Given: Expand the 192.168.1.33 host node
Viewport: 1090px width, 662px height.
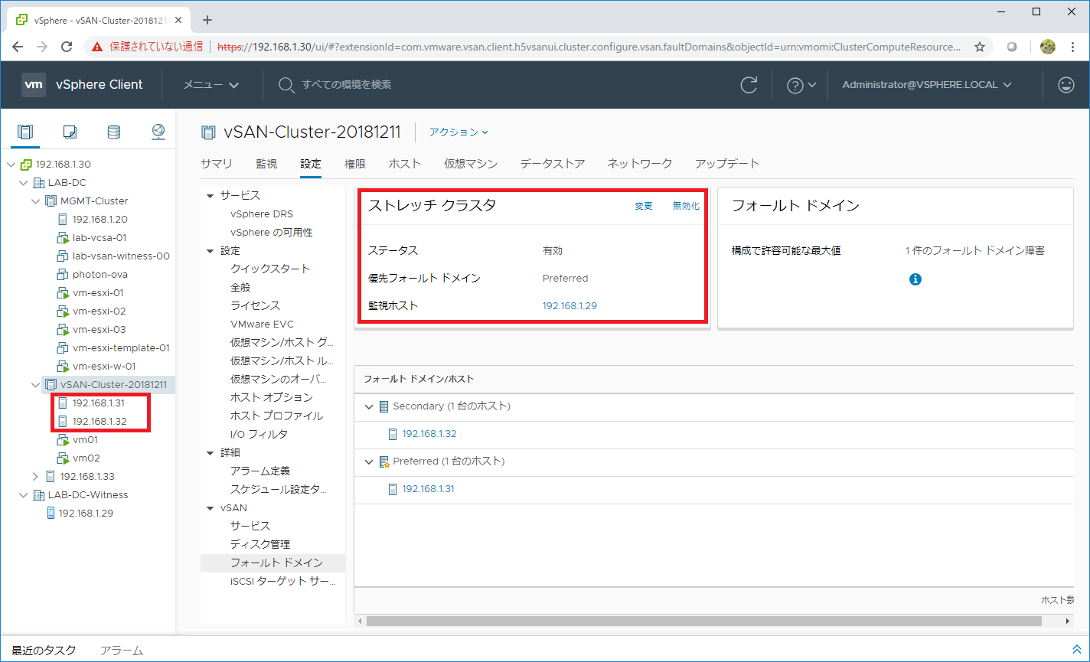Looking at the screenshot, I should coord(35,476).
